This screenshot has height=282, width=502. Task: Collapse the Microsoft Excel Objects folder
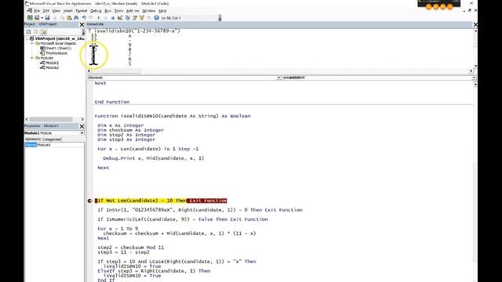[x=32, y=43]
